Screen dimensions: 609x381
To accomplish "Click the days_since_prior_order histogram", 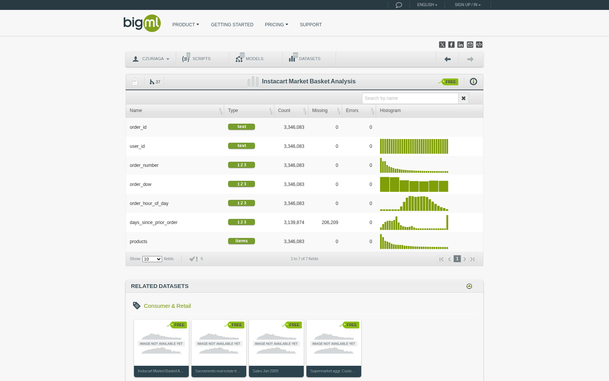I will point(414,223).
